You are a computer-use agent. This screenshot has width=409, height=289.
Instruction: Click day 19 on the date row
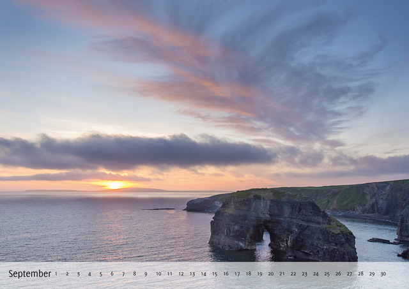coord(259,274)
